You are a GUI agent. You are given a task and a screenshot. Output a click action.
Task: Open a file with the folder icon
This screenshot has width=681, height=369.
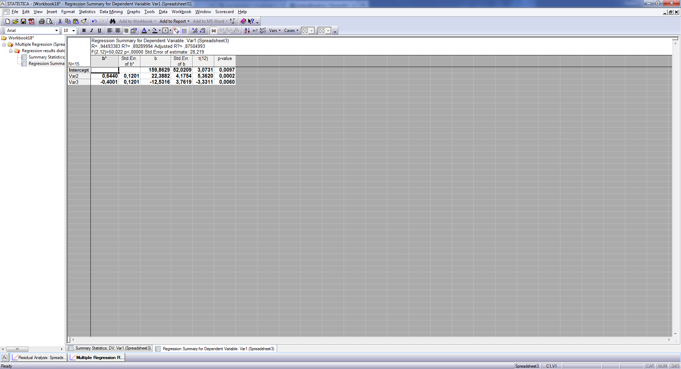pos(15,21)
